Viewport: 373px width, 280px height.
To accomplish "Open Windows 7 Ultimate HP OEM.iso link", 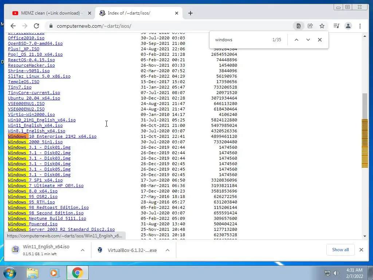I will click(46, 186).
